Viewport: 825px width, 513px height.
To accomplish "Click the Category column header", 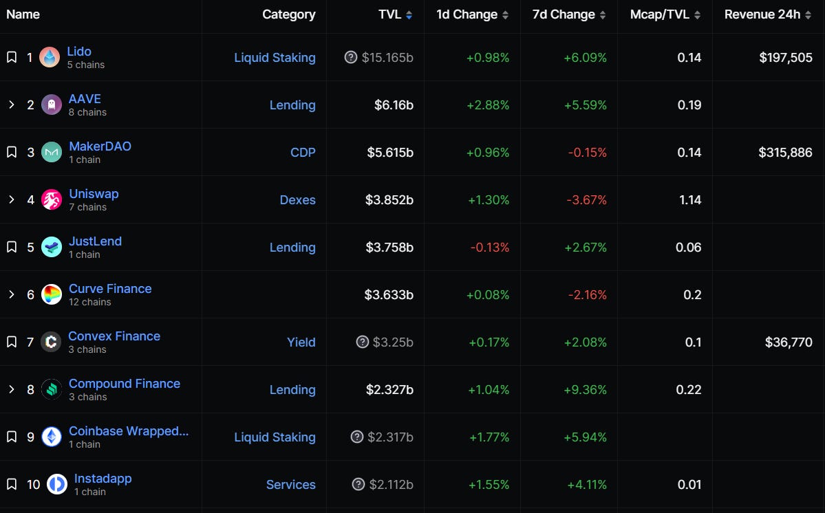I will (x=289, y=14).
